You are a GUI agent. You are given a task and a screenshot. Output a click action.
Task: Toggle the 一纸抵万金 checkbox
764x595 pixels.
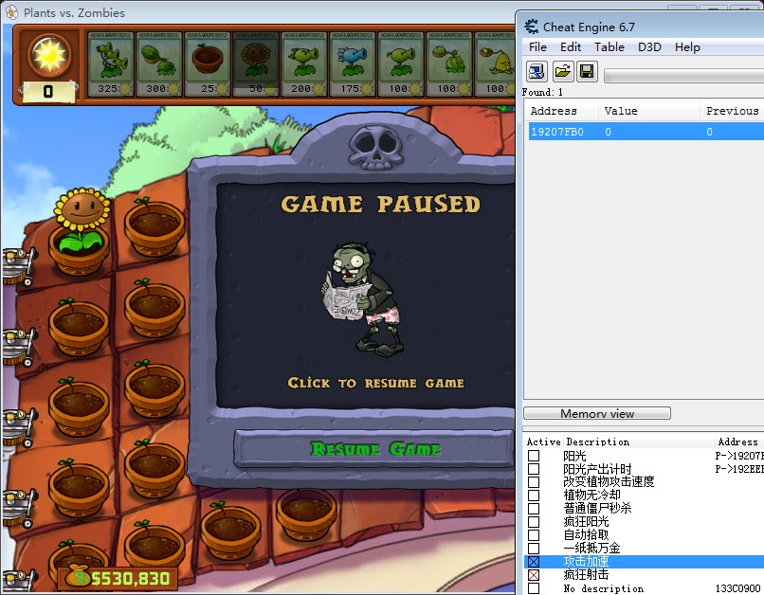(x=534, y=549)
